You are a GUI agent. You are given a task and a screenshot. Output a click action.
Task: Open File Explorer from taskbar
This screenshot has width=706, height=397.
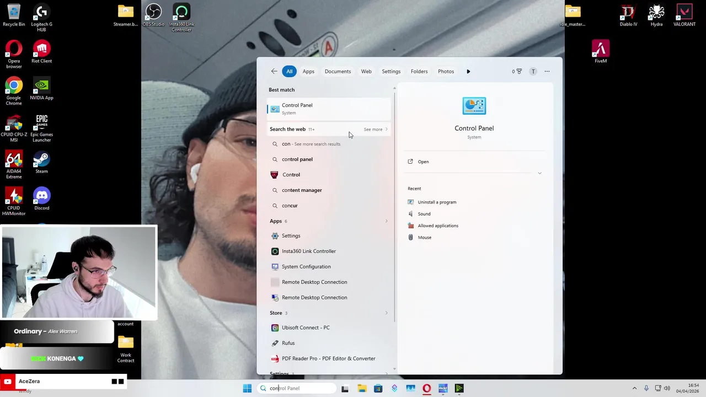(x=362, y=388)
